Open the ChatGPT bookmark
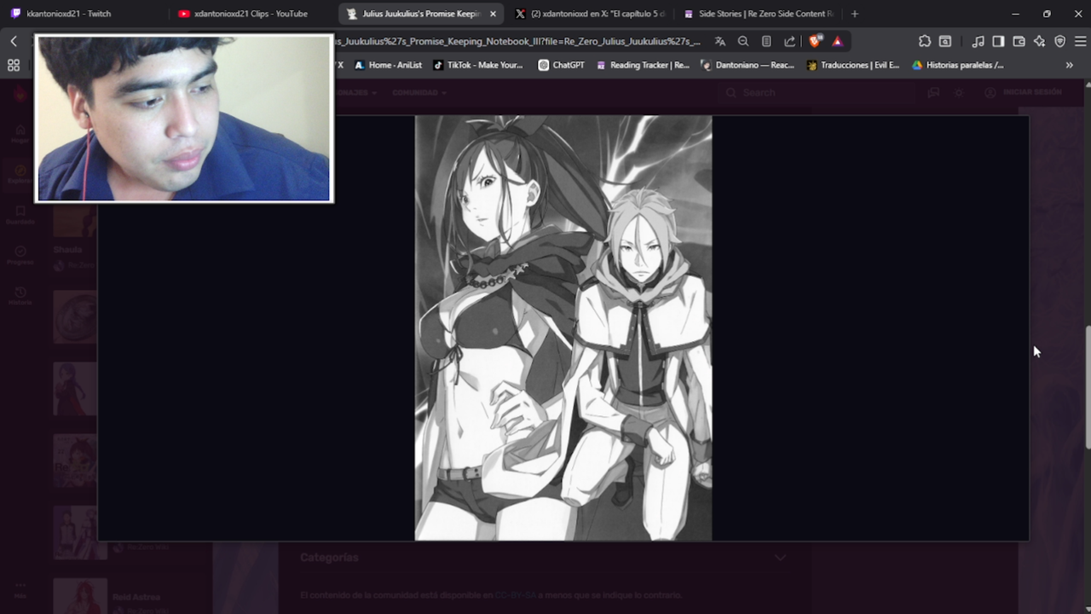Screen dimensions: 1091x614 point(562,65)
